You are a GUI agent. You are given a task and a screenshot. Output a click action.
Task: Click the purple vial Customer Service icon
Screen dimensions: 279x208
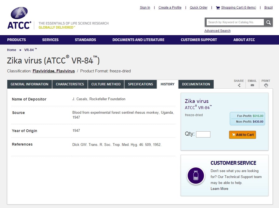click(x=196, y=176)
